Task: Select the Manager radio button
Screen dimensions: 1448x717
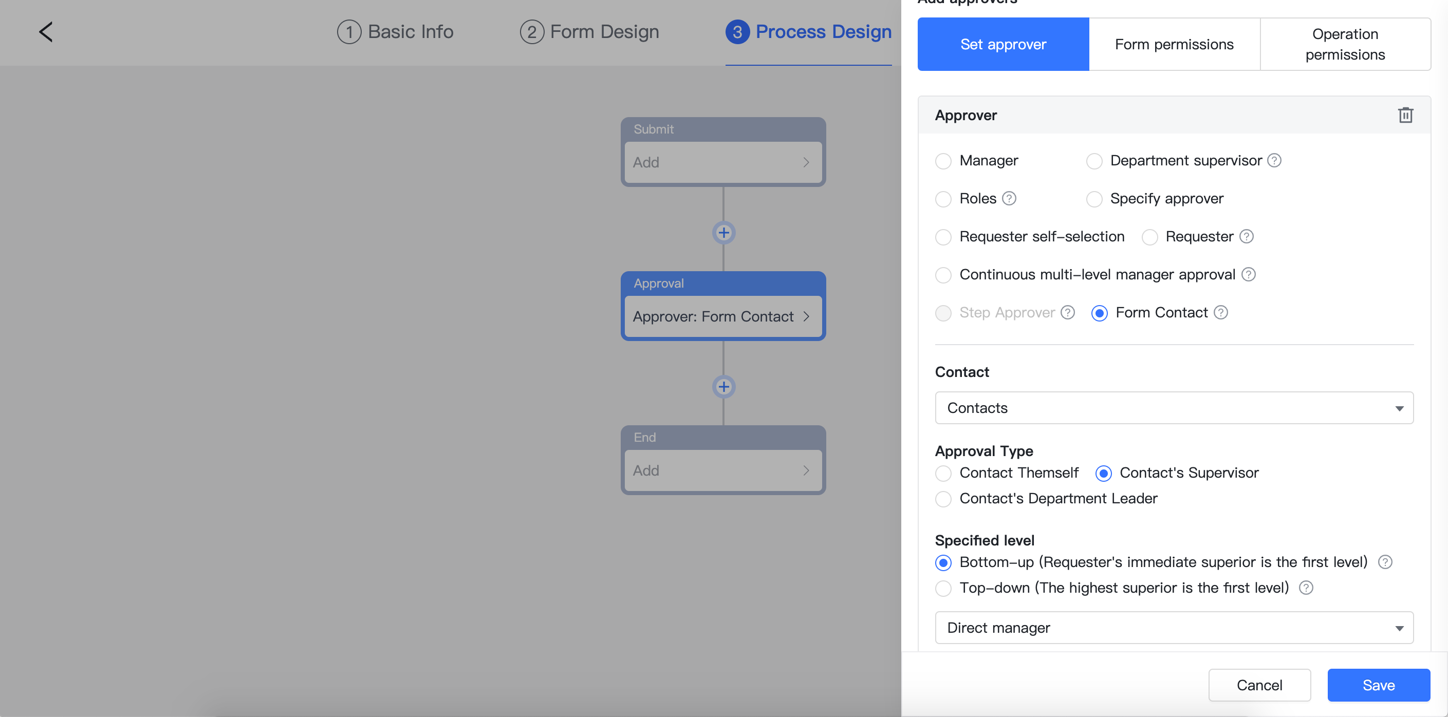Action: pos(943,161)
